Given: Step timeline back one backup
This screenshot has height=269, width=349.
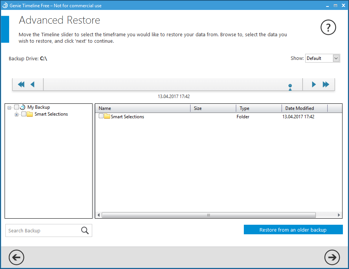Looking at the screenshot, I should [x=32, y=84].
